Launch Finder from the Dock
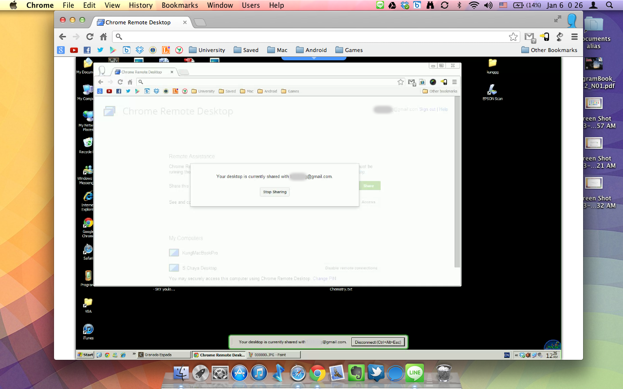623x389 pixels. (182, 373)
